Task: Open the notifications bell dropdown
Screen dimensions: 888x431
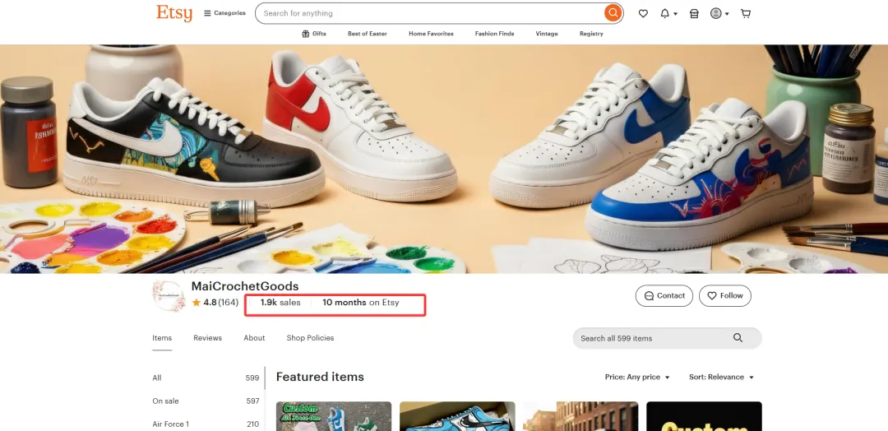Action: click(x=668, y=14)
